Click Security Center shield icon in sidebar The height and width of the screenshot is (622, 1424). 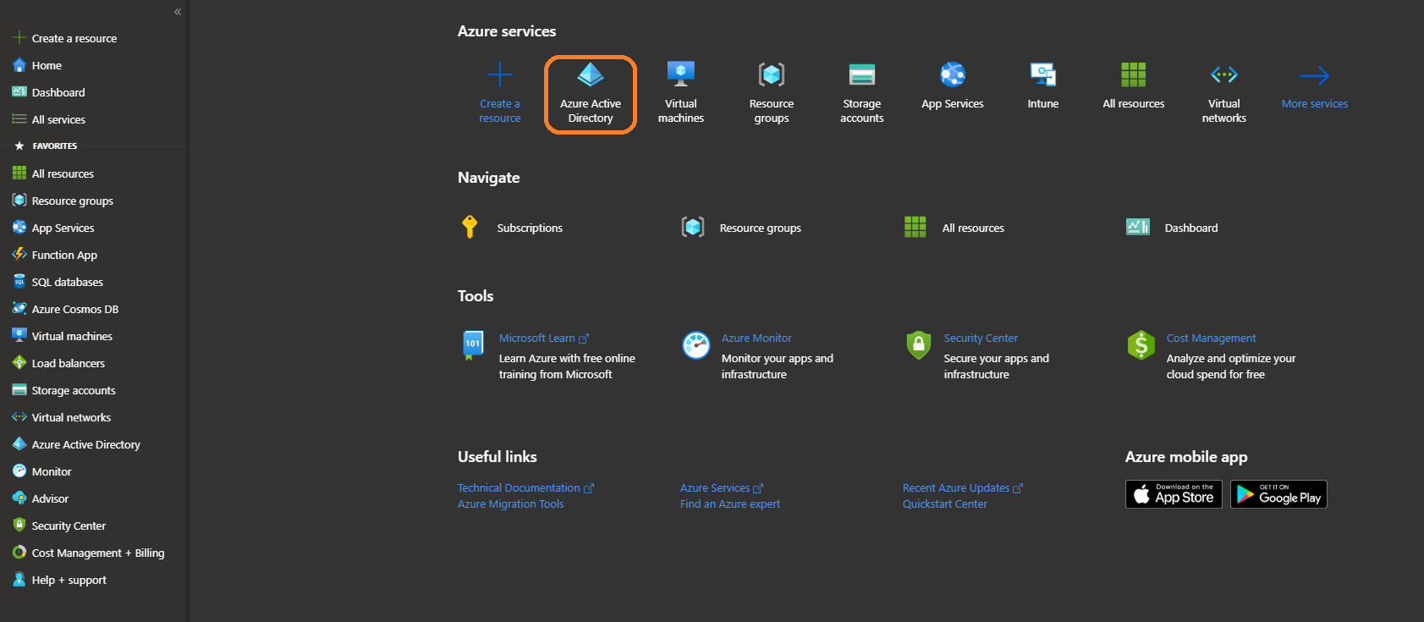(19, 525)
